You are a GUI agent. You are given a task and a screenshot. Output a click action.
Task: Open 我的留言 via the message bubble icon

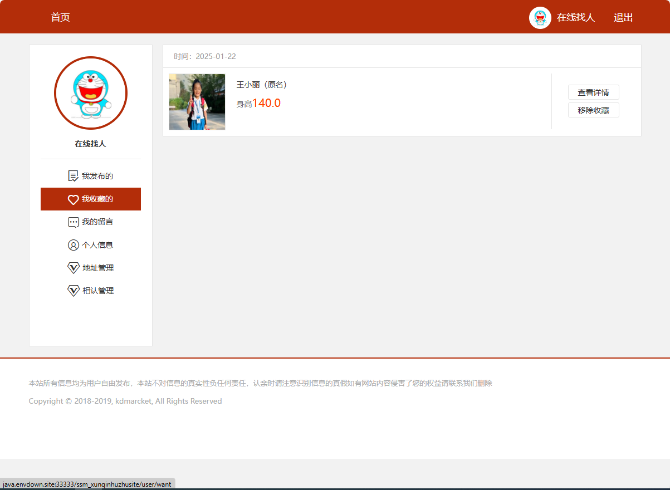pyautogui.click(x=73, y=222)
